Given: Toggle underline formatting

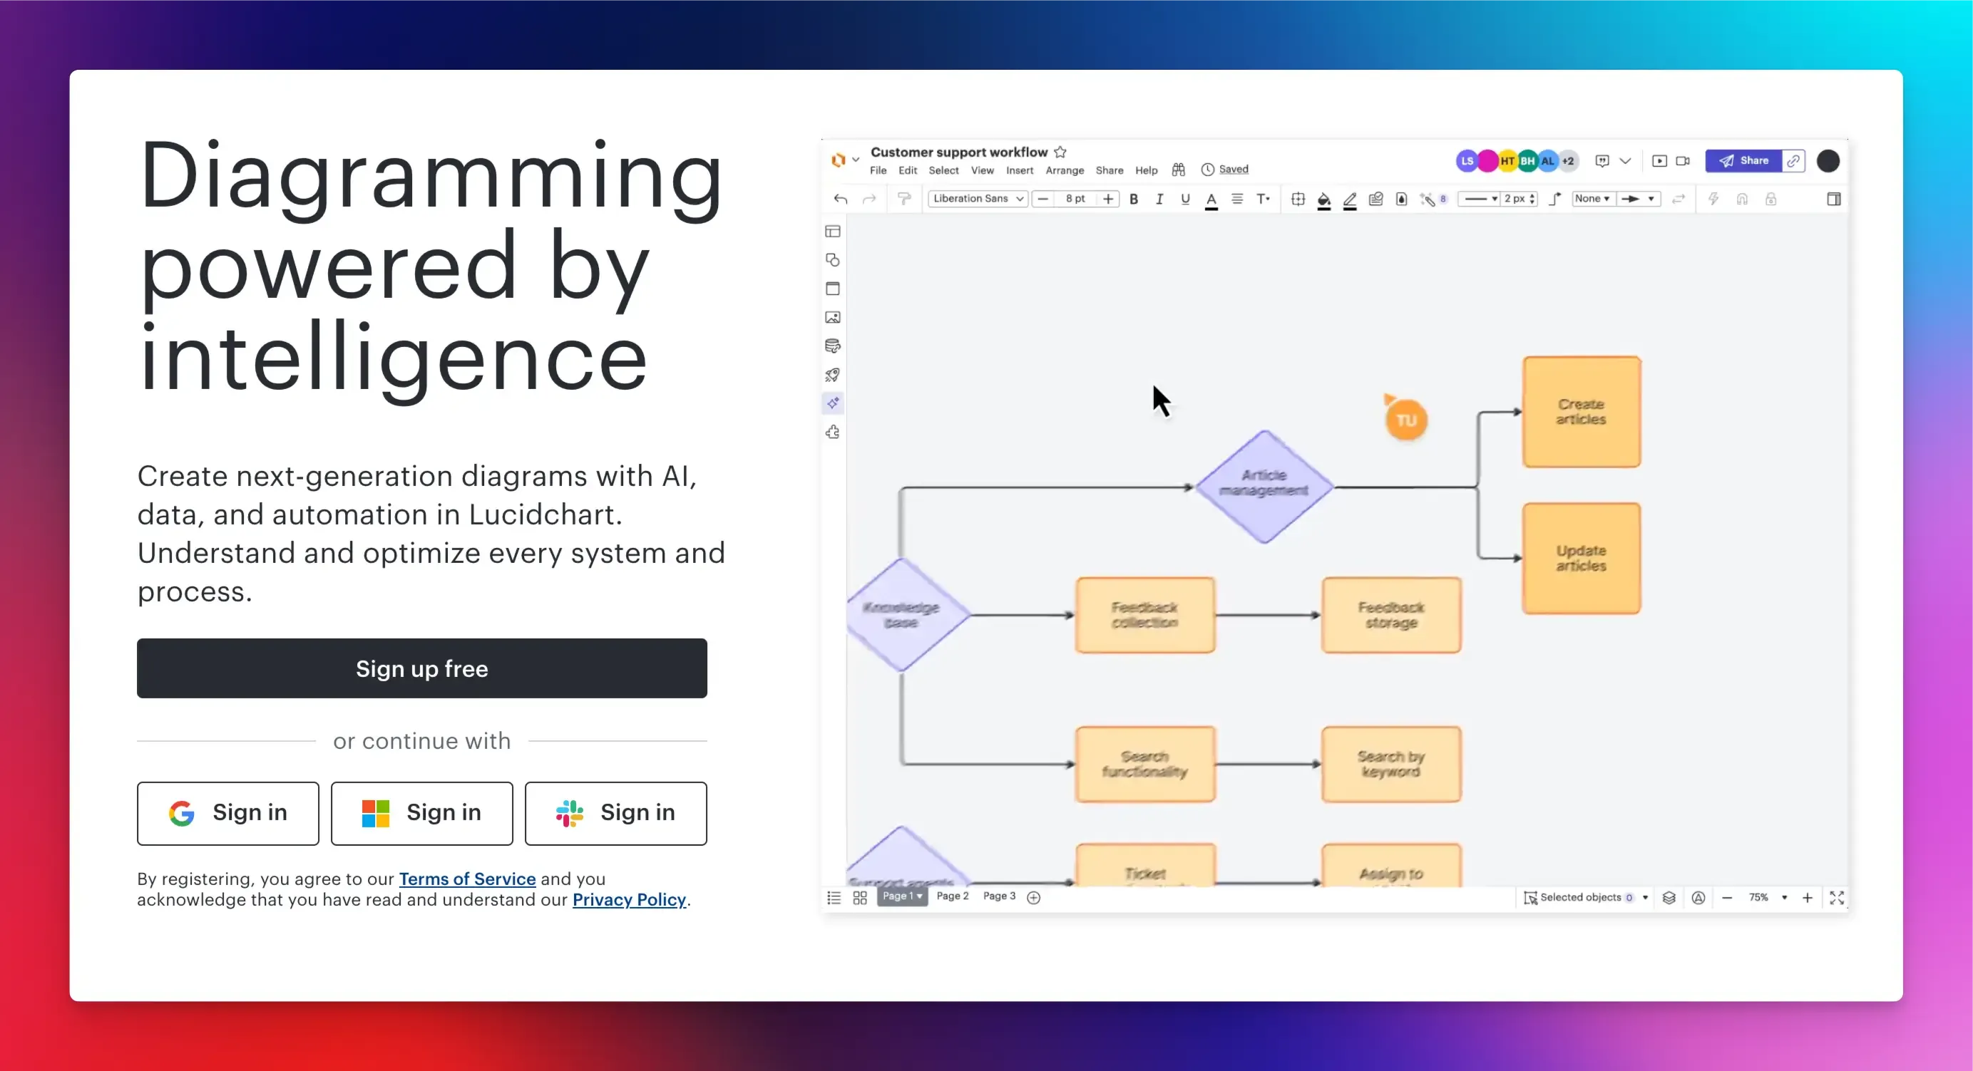Looking at the screenshot, I should click(x=1185, y=199).
